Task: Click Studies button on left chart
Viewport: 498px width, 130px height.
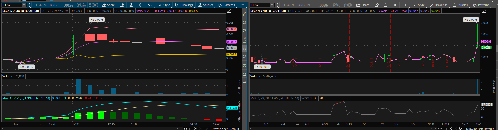Action: tap(206, 5)
